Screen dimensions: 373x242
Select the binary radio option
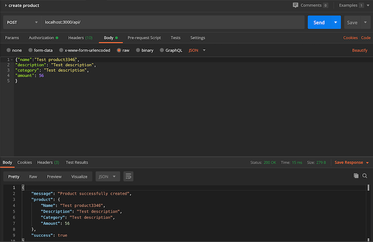click(x=138, y=50)
